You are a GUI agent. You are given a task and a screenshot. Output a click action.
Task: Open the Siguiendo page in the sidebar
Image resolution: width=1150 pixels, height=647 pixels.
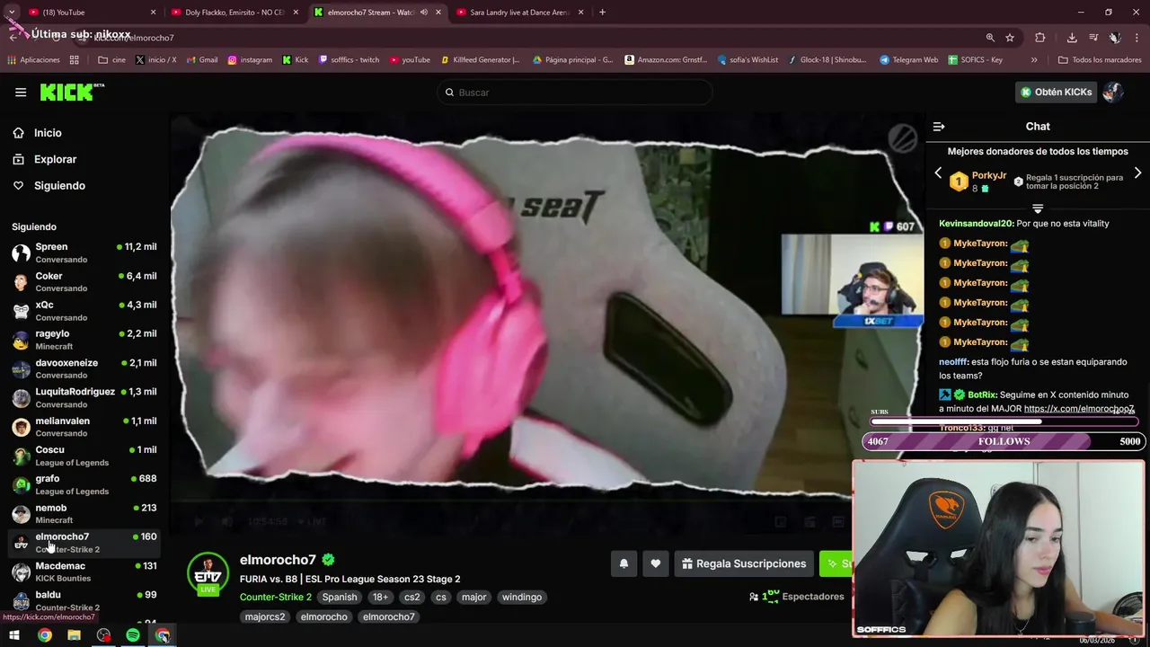59,185
